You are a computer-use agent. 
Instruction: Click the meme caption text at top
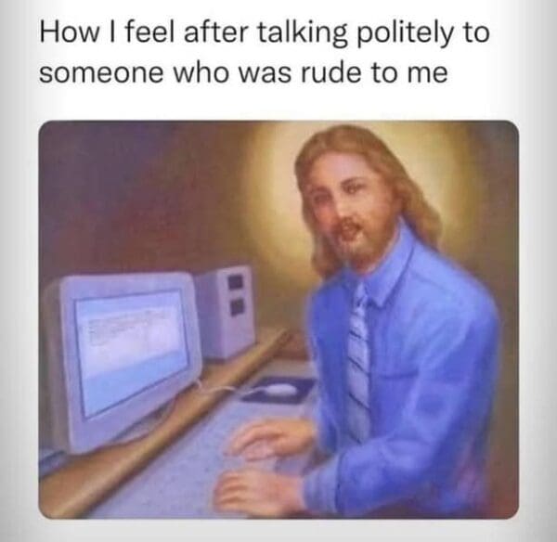click(x=265, y=53)
